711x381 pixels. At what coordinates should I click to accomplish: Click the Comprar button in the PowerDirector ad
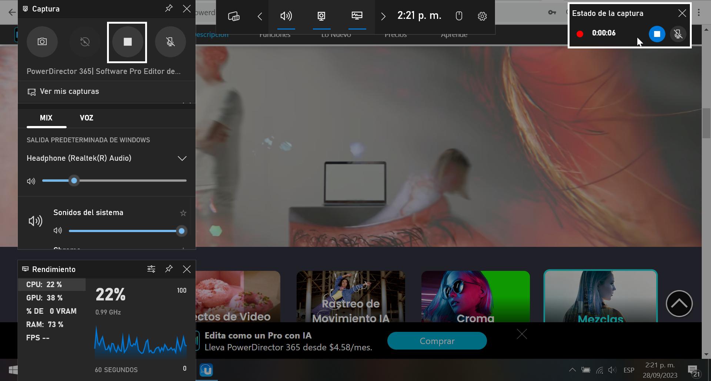point(437,340)
